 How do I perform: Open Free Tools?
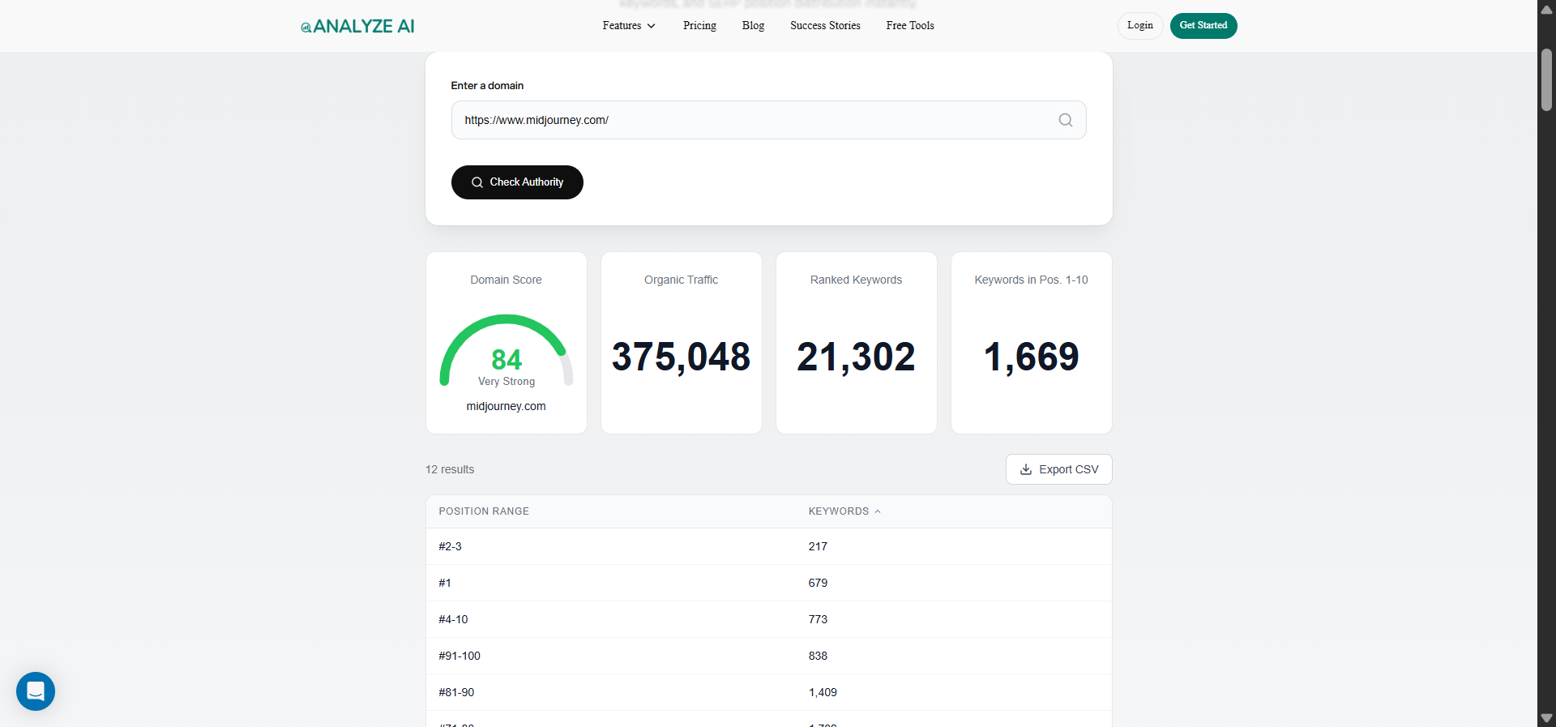[910, 26]
